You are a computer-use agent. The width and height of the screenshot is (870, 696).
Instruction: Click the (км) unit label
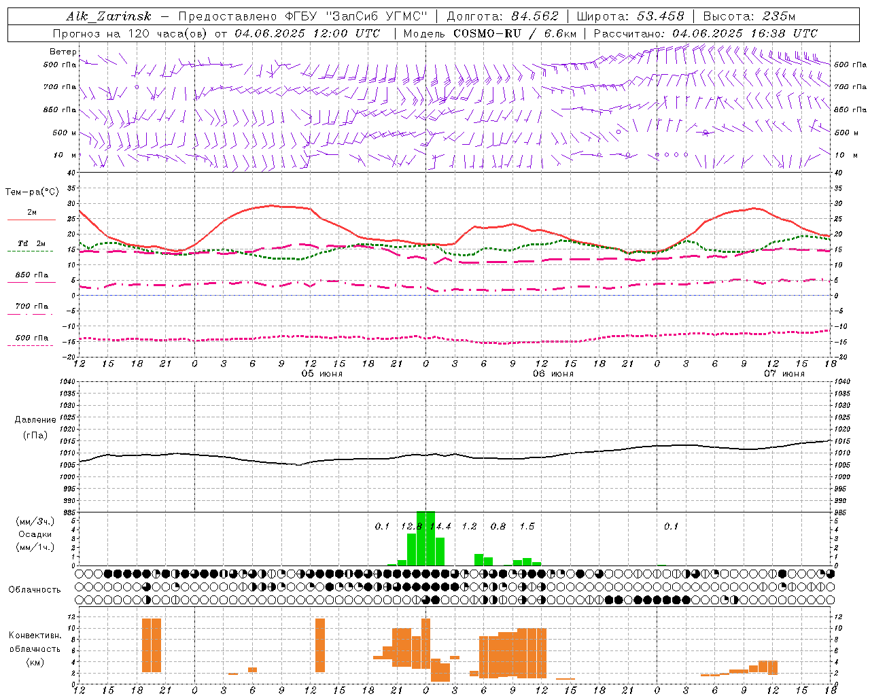pos(35,662)
